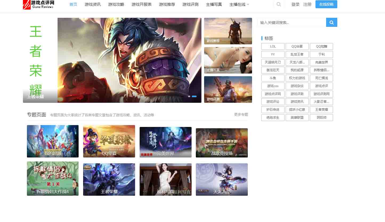Screen dimensions: 385x222
Task: Click the 游戏点评网 Game Reviews logo
Action: [x=39, y=5]
